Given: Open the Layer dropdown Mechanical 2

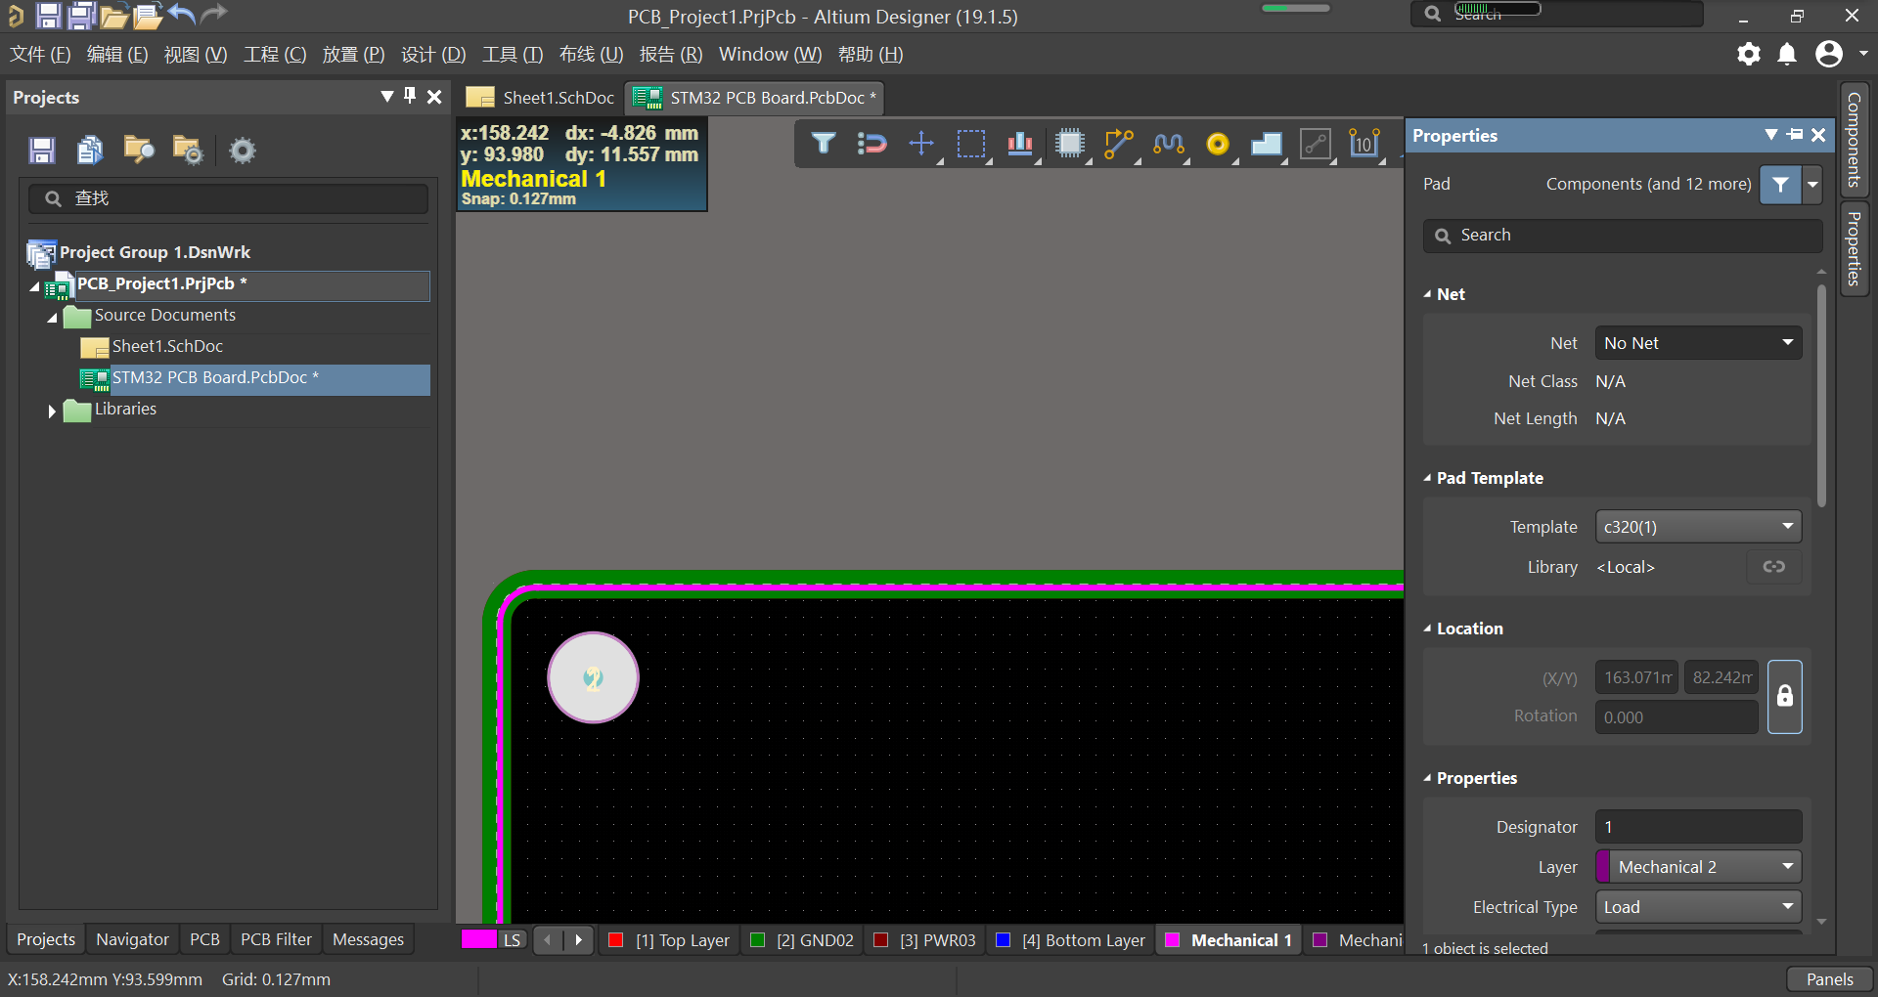Looking at the screenshot, I should [1698, 867].
